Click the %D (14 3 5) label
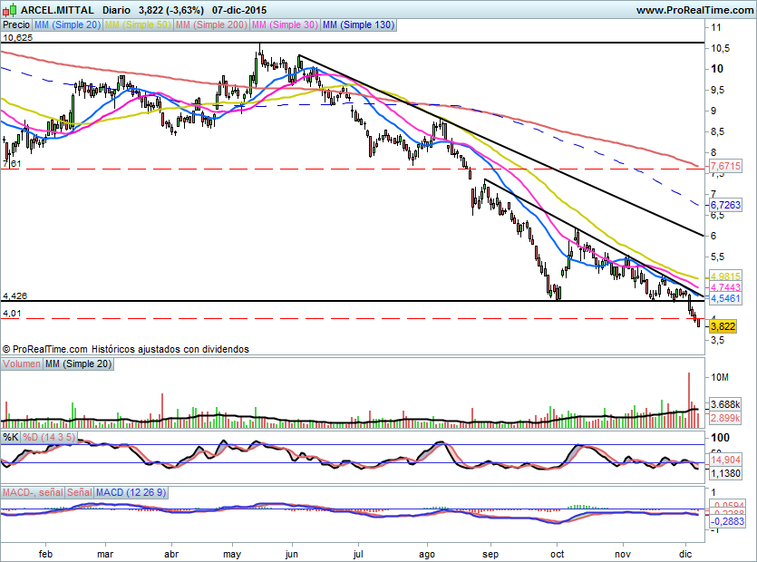757x562 pixels. point(49,437)
